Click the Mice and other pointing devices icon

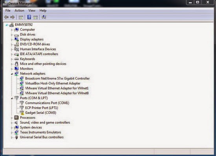16,64
